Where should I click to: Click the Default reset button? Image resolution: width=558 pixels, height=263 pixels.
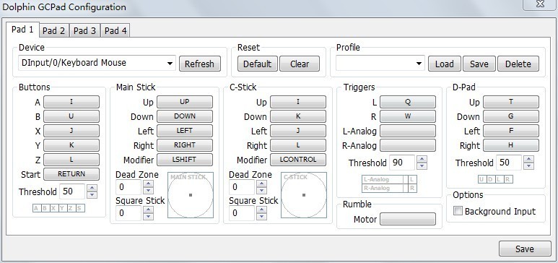point(257,64)
